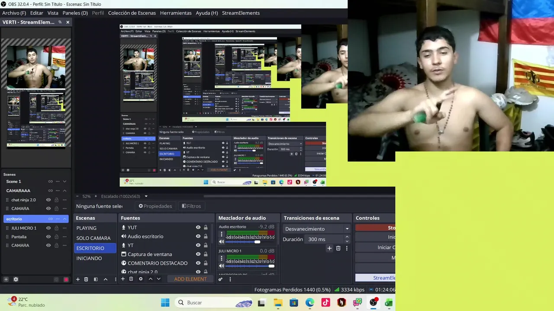Mute Audio escritorio with the speaker icon
Screen dimensions: 554x311
pyautogui.click(x=222, y=242)
